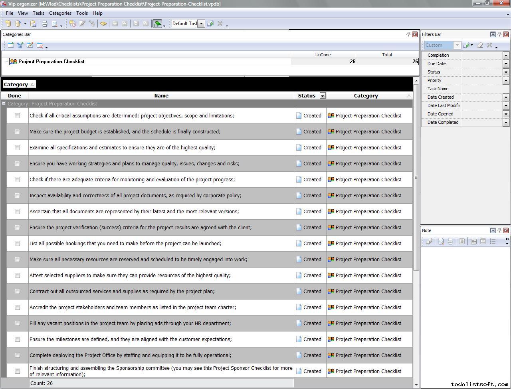The image size is (511, 389).
Task: Check Done box for project budget task
Action: 17,132
